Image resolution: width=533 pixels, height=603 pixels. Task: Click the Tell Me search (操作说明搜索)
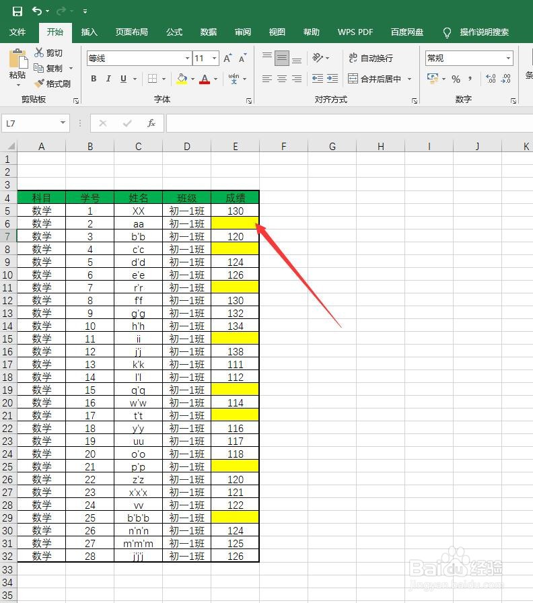pos(476,32)
